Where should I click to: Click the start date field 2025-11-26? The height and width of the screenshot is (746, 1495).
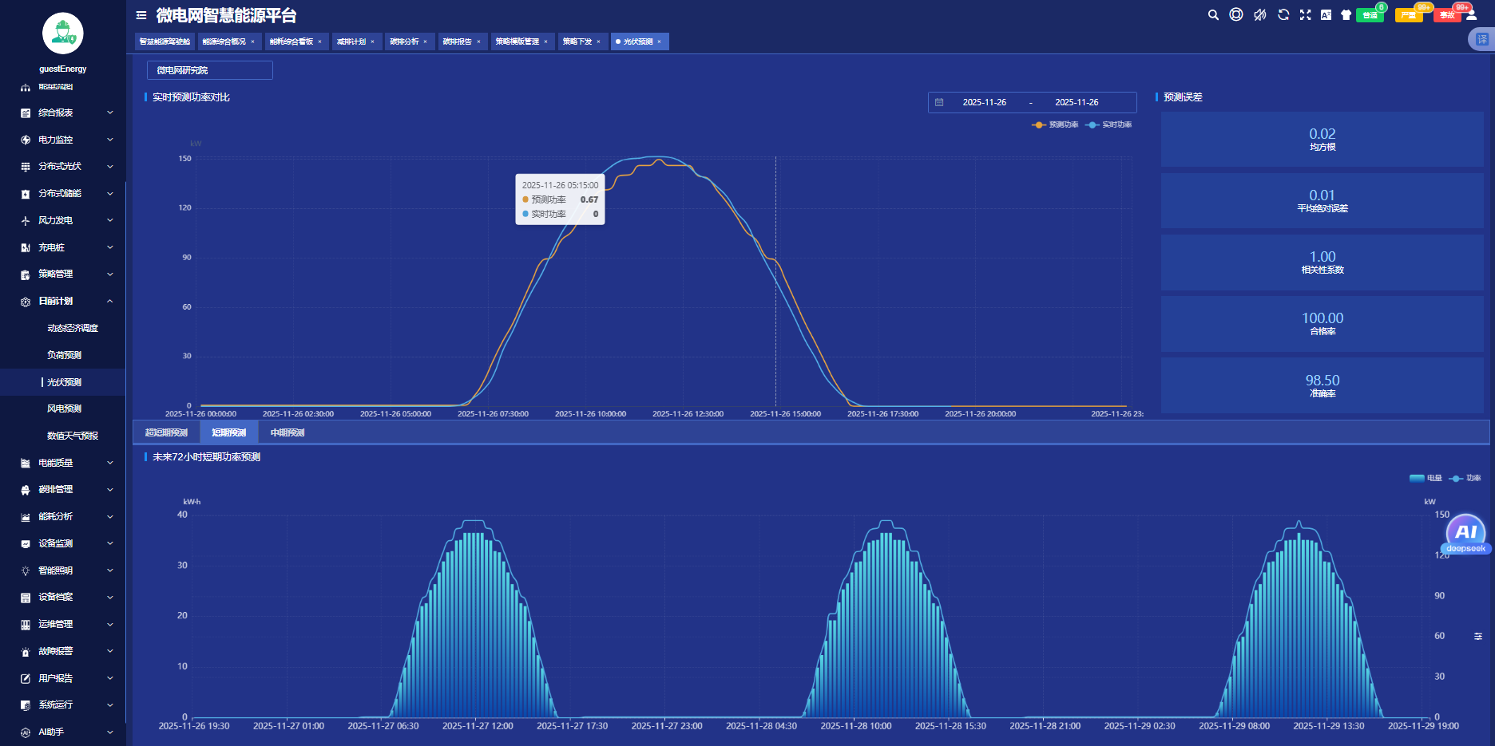pos(984,103)
